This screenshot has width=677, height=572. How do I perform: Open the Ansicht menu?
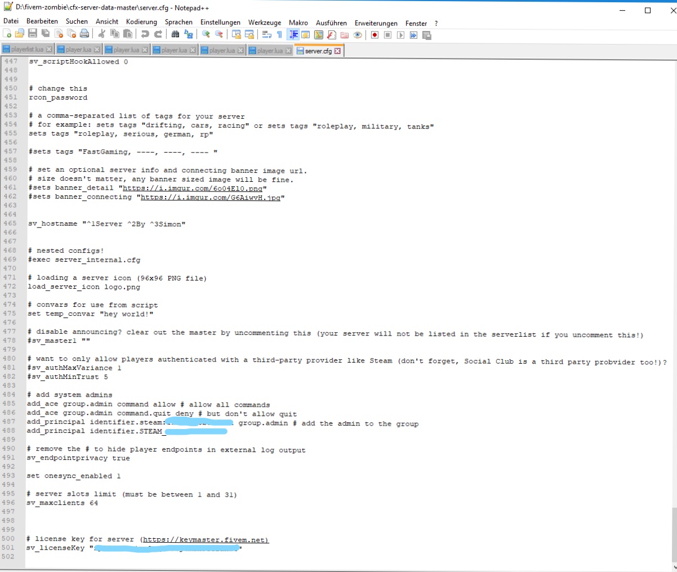[107, 22]
